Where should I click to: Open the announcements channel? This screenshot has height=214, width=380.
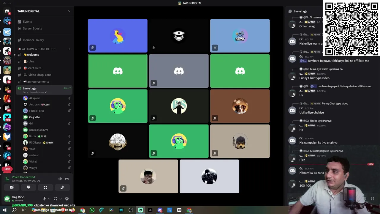(44, 81)
